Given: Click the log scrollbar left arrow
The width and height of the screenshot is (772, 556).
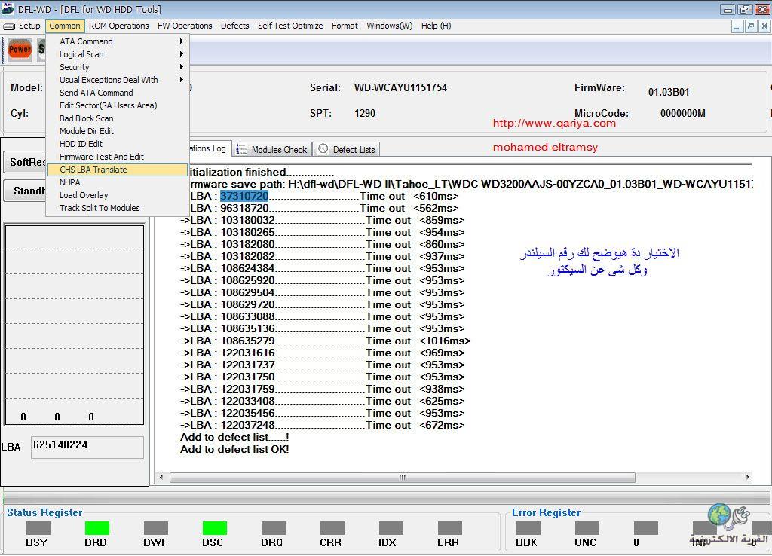Looking at the screenshot, I should coord(161,478).
